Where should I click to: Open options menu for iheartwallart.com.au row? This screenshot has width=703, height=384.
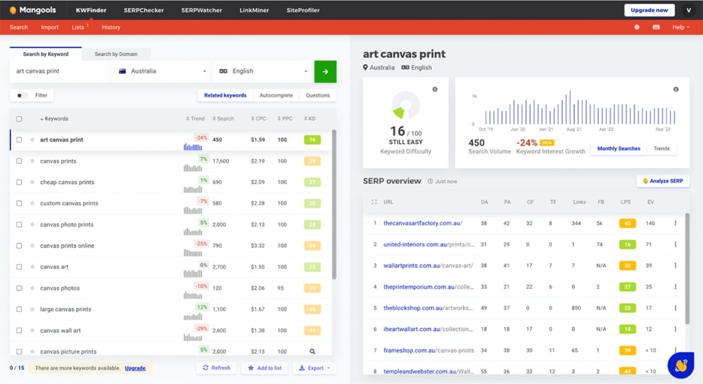(x=676, y=329)
